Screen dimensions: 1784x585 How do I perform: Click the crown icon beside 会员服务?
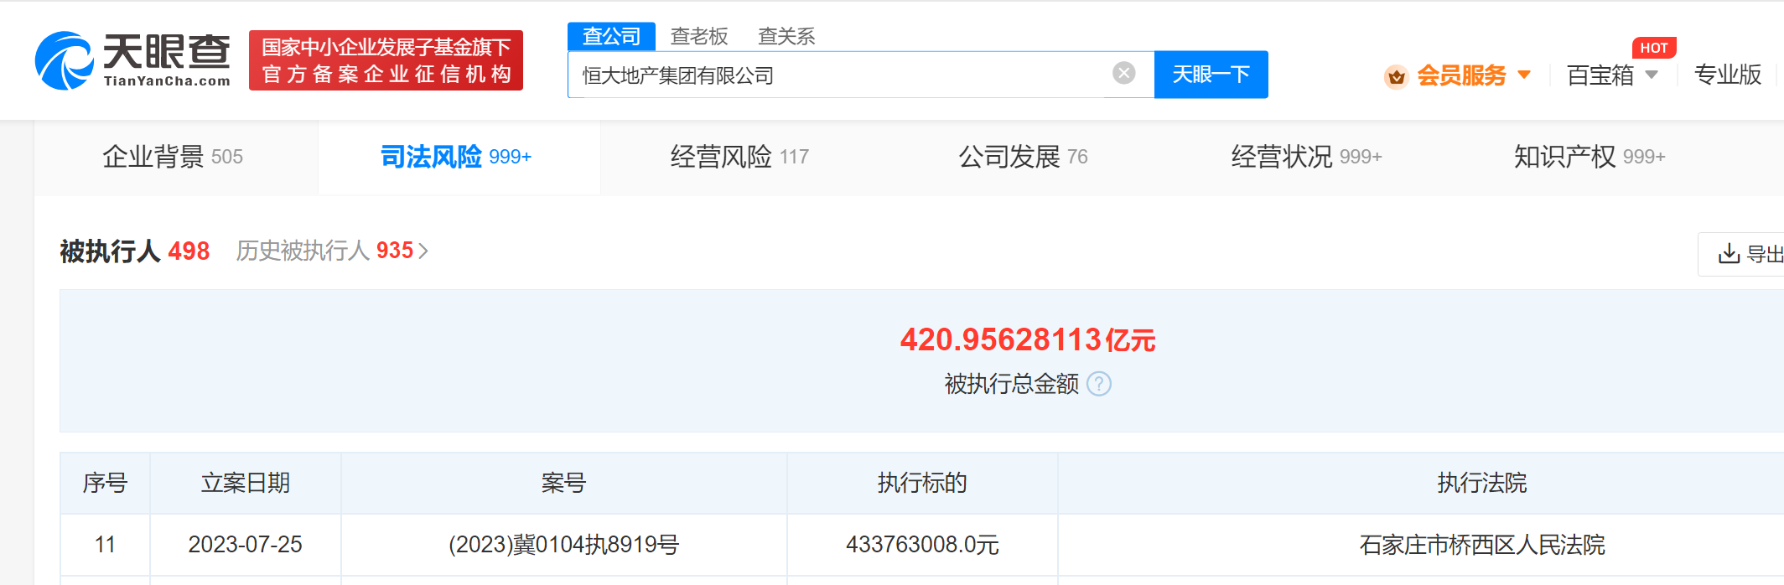[x=1396, y=76]
